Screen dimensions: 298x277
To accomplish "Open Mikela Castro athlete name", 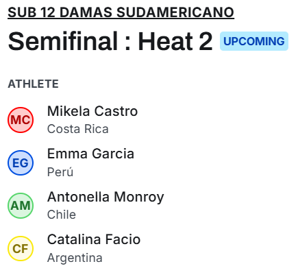I will [x=92, y=111].
